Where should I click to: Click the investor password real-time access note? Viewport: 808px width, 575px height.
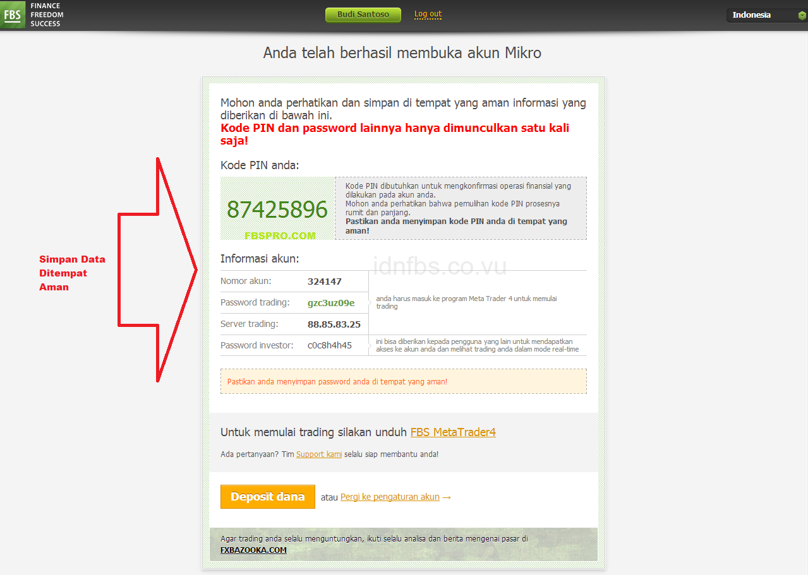coord(478,345)
